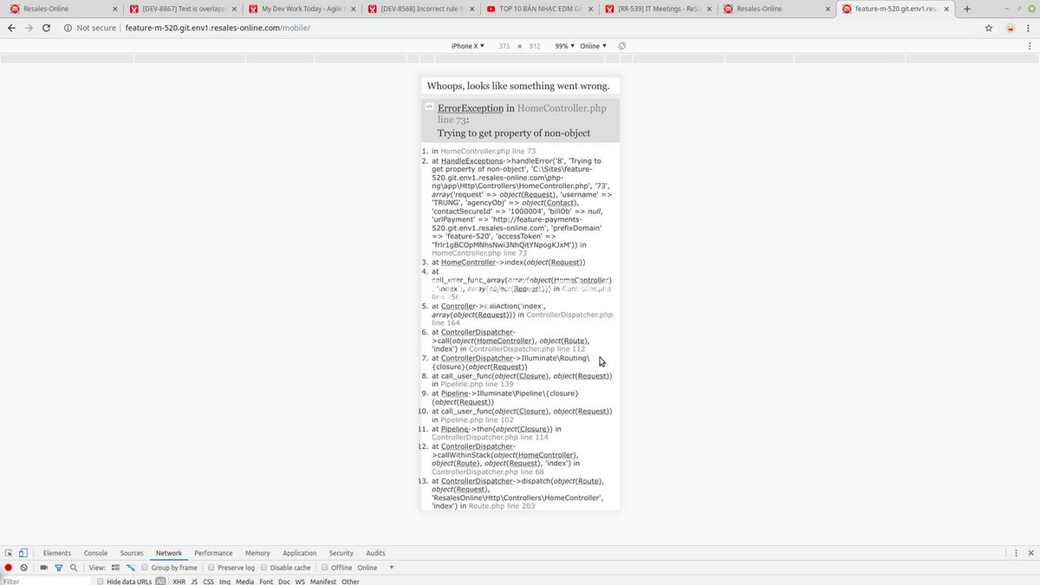Toggle the network filter funnel icon
Image resolution: width=1040 pixels, height=585 pixels.
point(59,568)
